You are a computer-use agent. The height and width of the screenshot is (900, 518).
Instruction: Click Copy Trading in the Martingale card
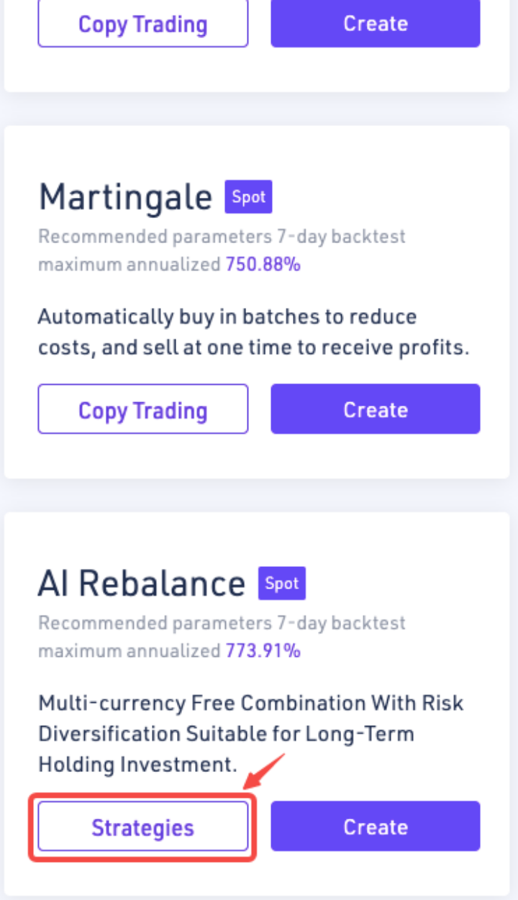tap(142, 410)
